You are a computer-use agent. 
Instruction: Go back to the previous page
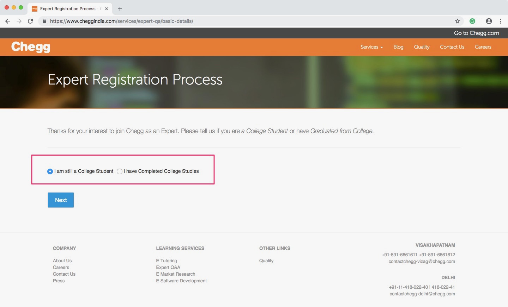tap(8, 21)
